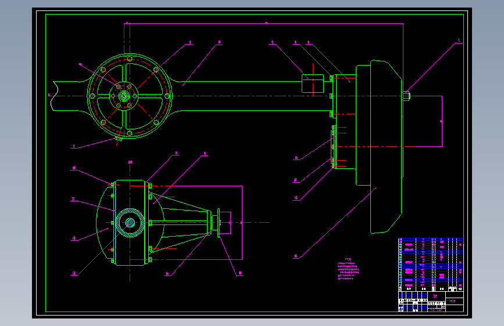Select the white break line at the axle's left end
This screenshot has height=326, width=504.
pos(54,96)
